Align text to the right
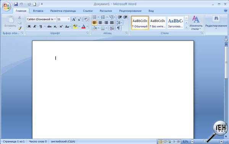229x144 pixels. [x=106, y=23]
